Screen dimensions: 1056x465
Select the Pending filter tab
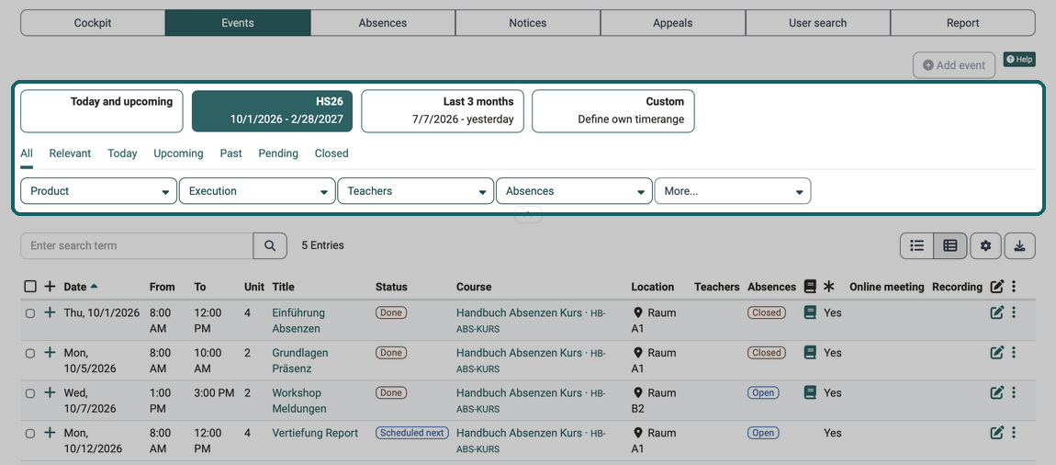tap(278, 153)
